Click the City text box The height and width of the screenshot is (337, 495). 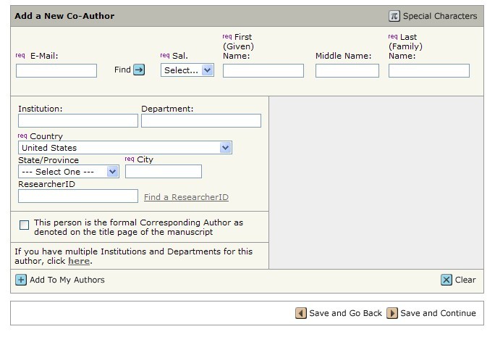[x=164, y=172]
